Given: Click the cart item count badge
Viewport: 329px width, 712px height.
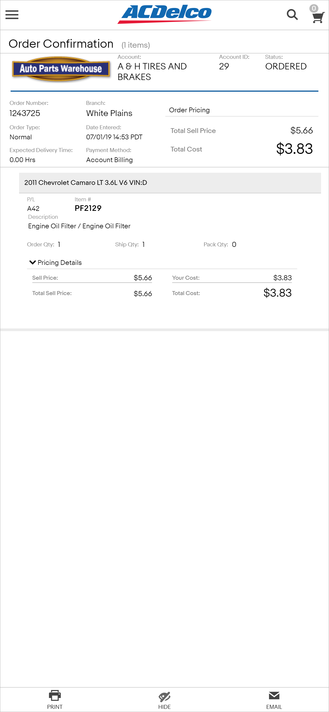Looking at the screenshot, I should (314, 8).
